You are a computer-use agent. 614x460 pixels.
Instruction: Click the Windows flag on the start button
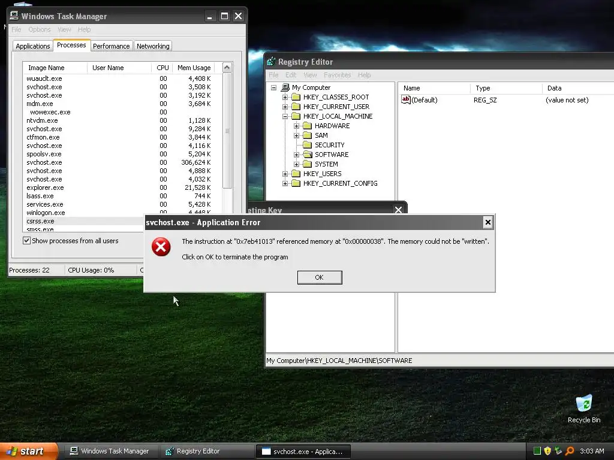[x=12, y=451]
